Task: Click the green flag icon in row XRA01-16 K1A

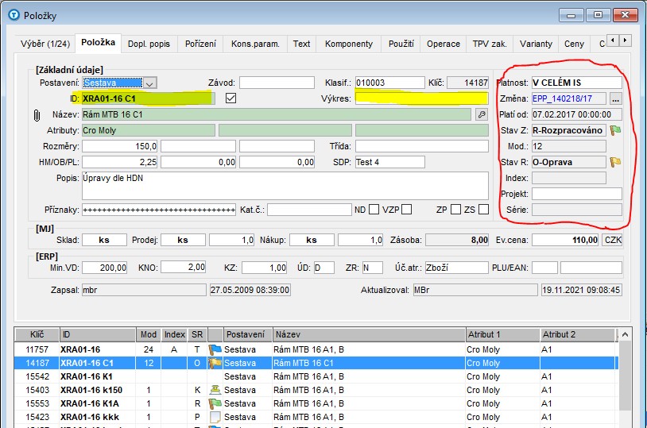Action: pos(215,403)
